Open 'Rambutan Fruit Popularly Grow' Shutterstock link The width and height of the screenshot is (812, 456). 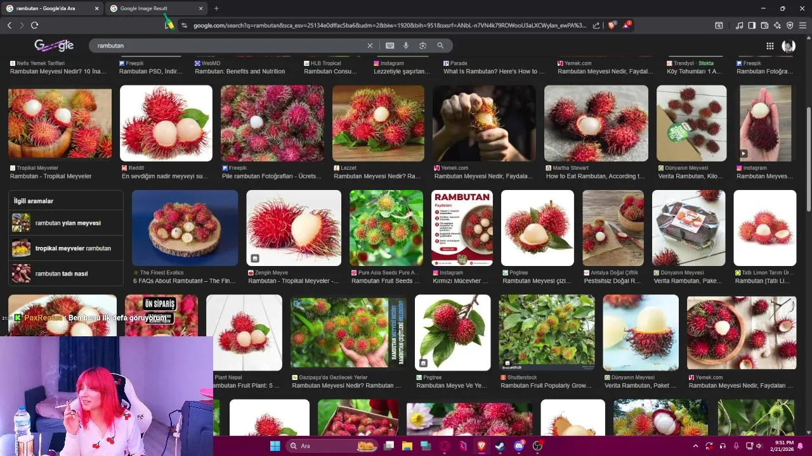(546, 385)
